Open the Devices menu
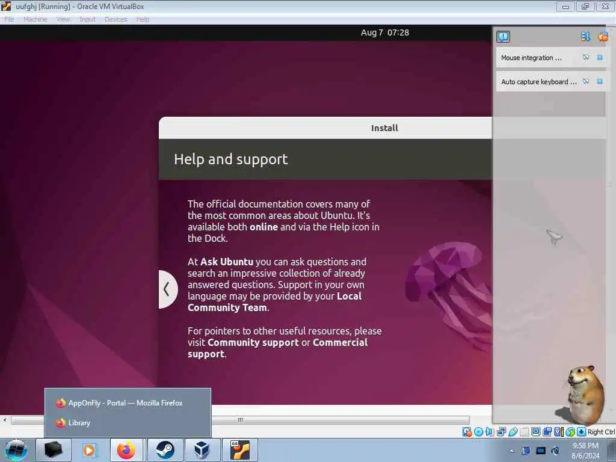Viewport: 616px width, 462px height. tap(116, 19)
